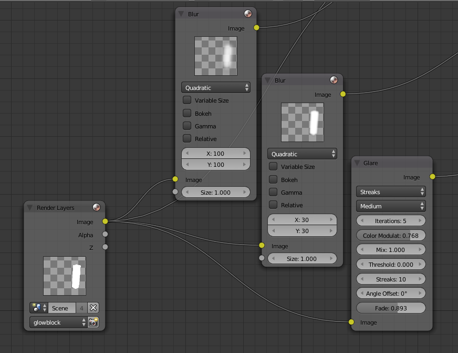
Task: Open the glowblock render layer dropdown
Action: tap(58, 322)
